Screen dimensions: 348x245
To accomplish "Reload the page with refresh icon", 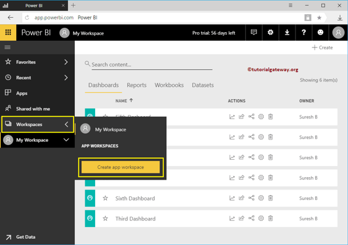I will pyautogui.click(x=27, y=17).
